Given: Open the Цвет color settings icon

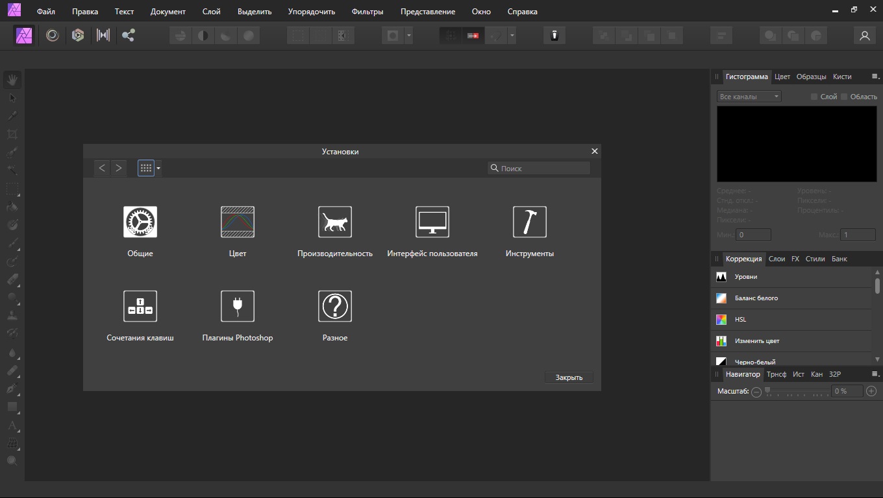Looking at the screenshot, I should click(x=238, y=222).
